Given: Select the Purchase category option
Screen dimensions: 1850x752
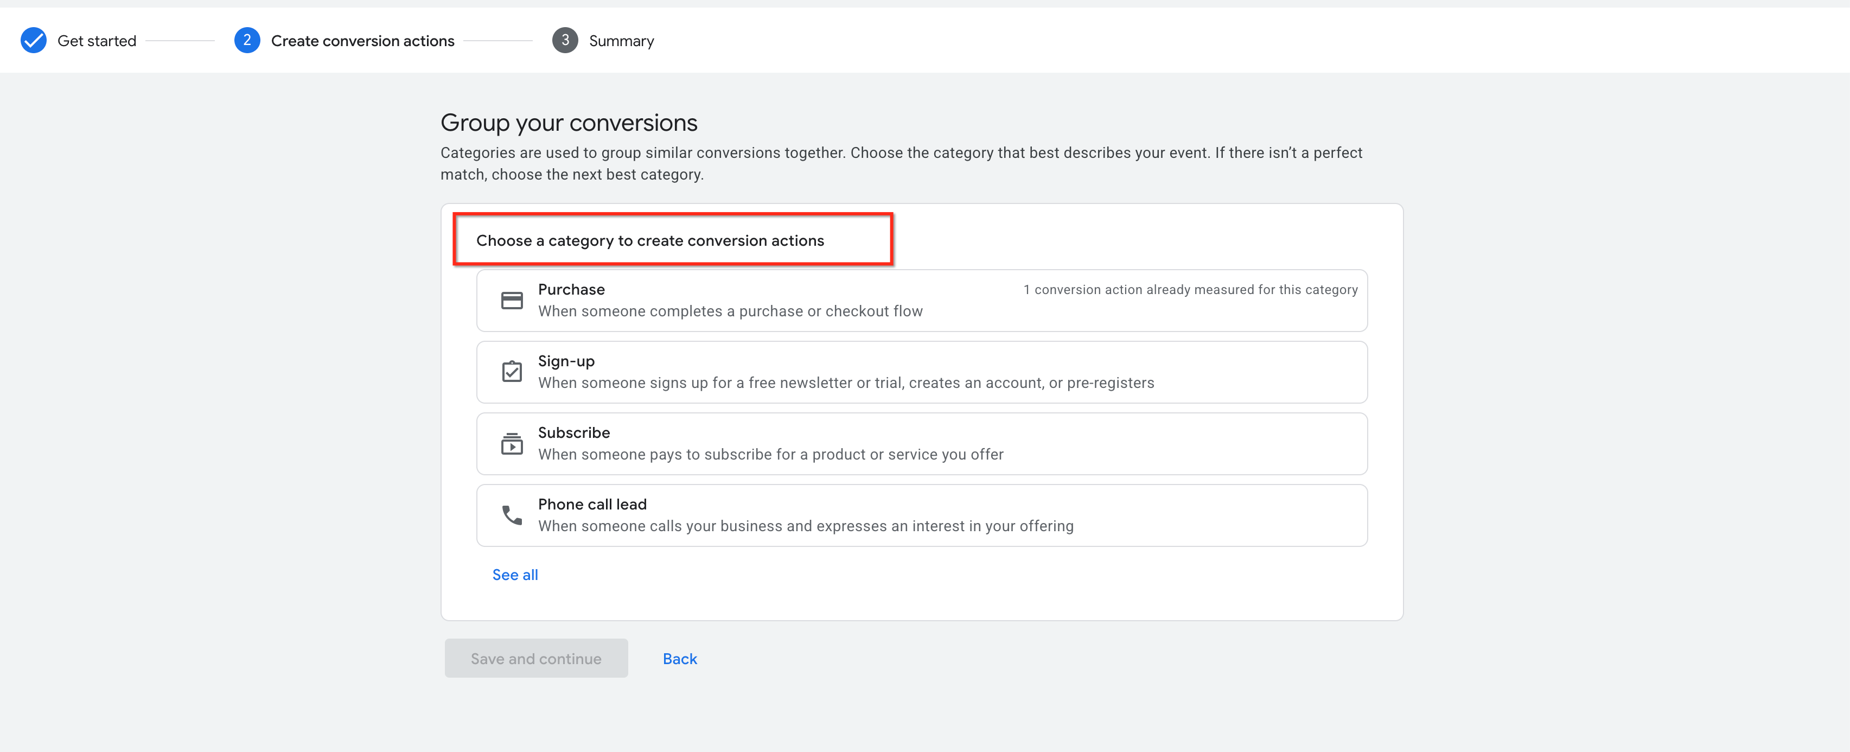Looking at the screenshot, I should point(921,300).
